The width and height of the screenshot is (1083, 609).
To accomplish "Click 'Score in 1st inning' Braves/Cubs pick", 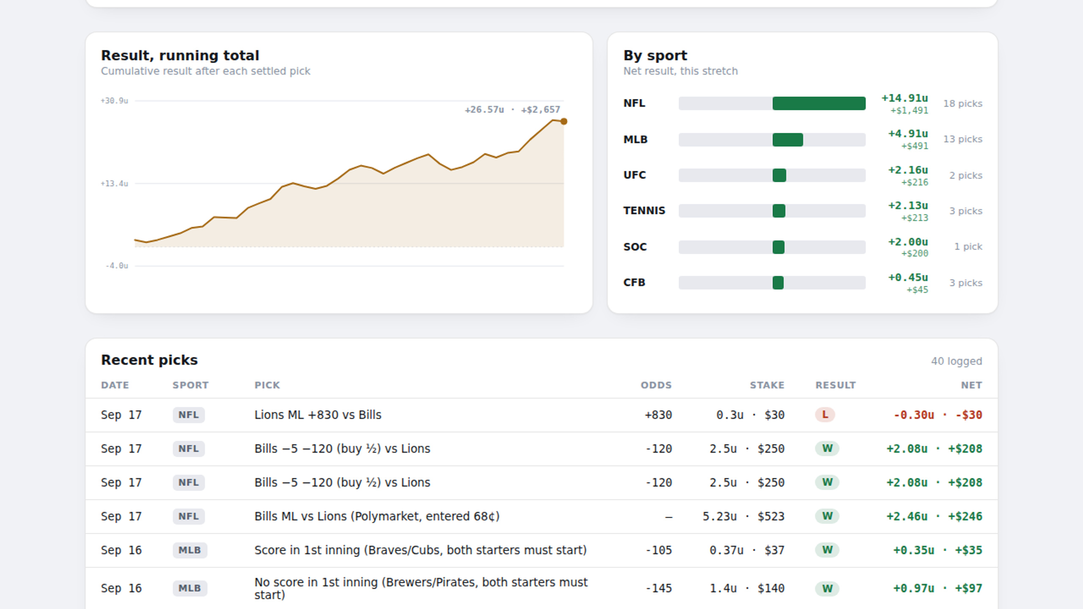I will click(421, 550).
